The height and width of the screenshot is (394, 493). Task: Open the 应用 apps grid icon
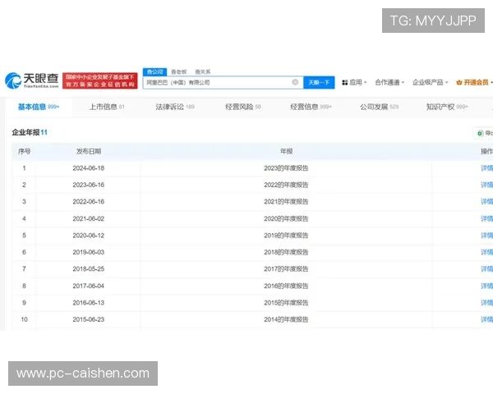click(x=345, y=83)
